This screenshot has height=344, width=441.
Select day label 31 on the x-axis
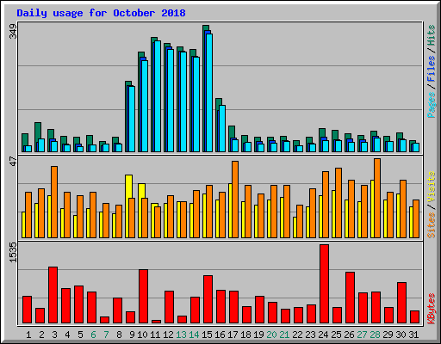tap(413, 335)
